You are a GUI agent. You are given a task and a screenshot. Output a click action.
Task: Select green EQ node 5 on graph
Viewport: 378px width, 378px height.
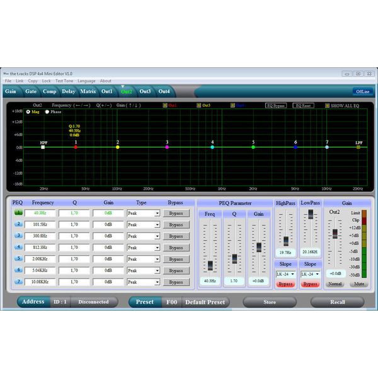[253, 147]
